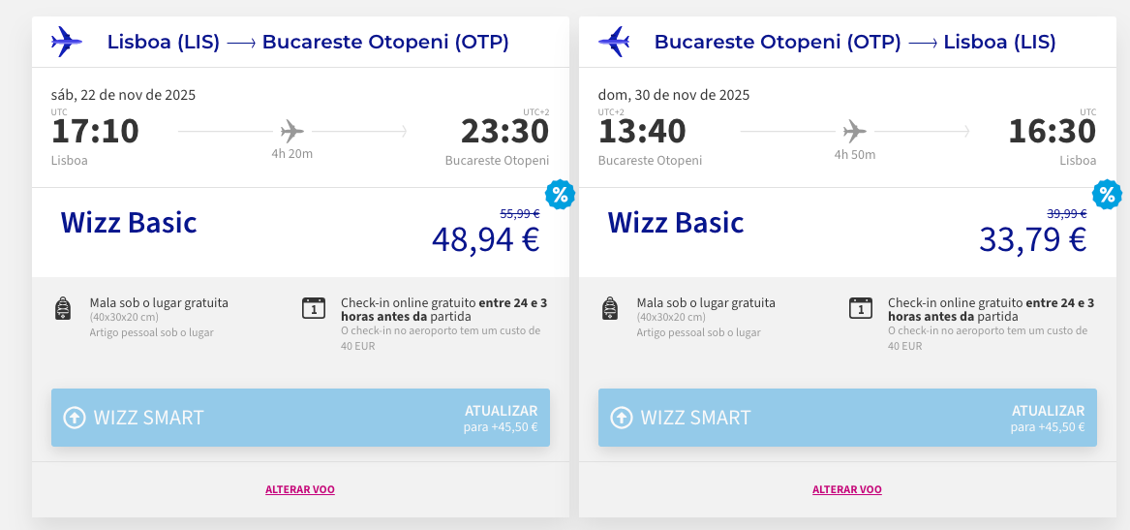Select the Wizz Basic fare for return flight
Viewport: 1130px width, 530px height.
coord(676,223)
